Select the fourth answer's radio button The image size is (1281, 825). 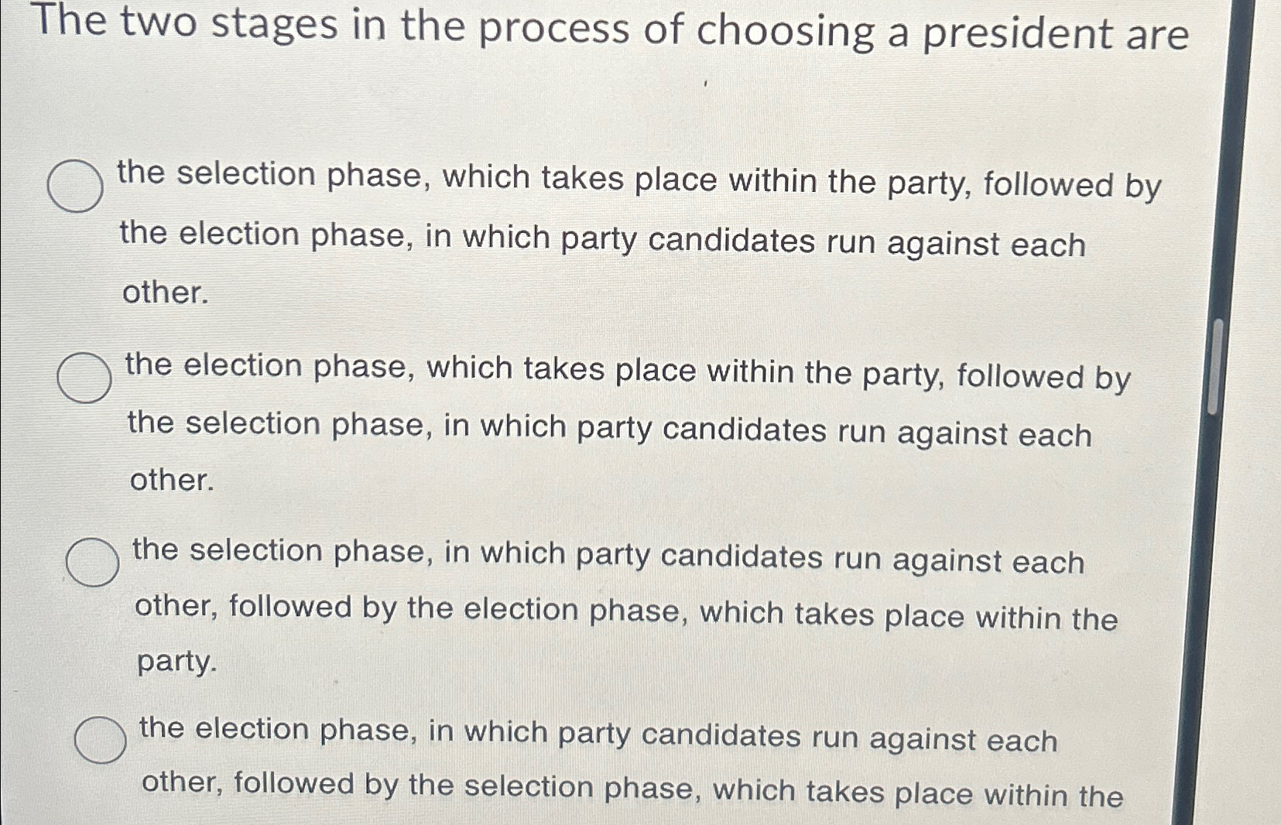(x=101, y=741)
